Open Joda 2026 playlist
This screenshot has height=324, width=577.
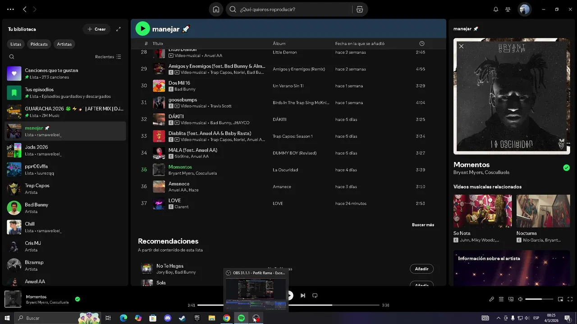point(65,150)
